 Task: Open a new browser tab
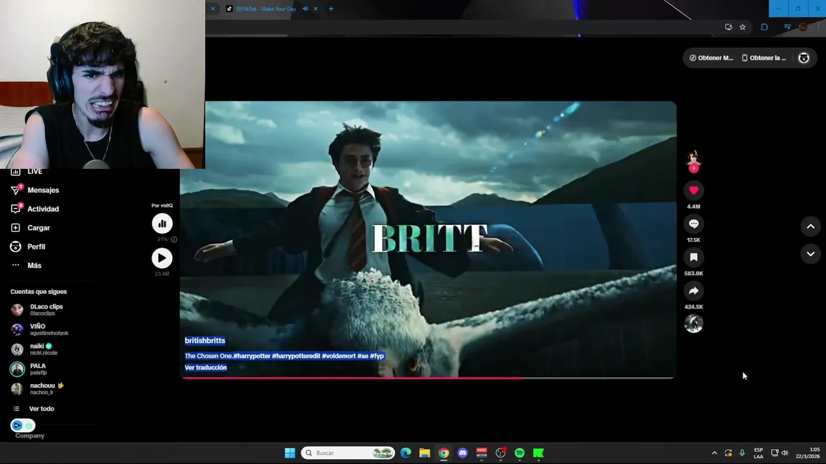[331, 9]
